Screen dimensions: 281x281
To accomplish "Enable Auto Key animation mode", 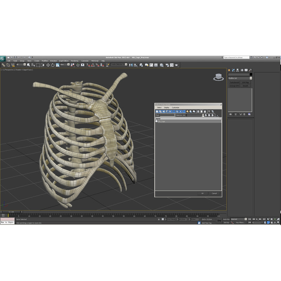I will coord(227,218).
